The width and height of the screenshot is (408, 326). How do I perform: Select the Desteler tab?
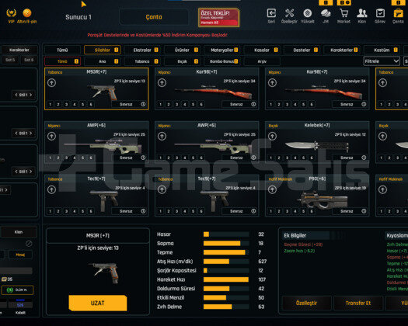[302, 50]
